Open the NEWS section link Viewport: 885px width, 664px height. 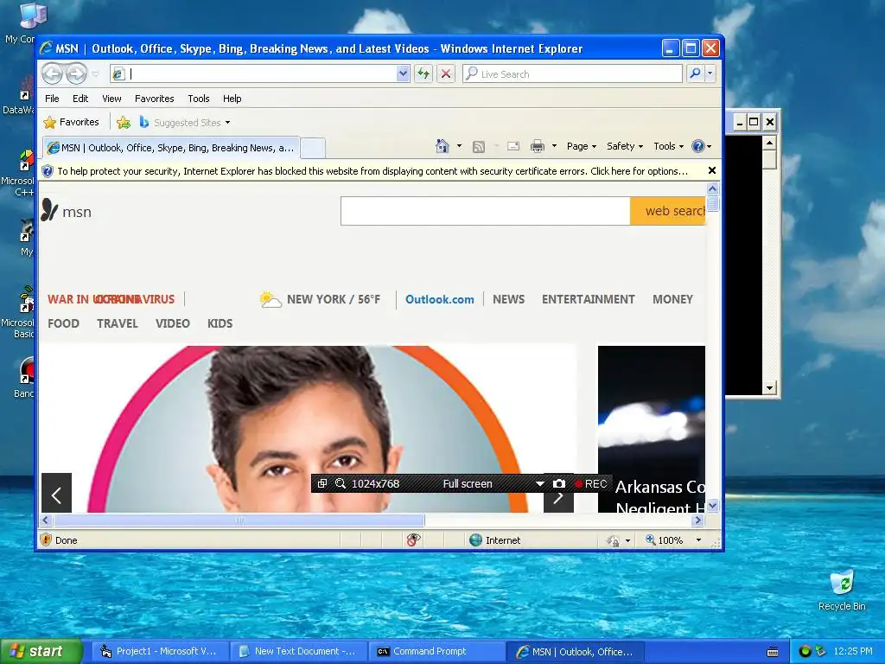(508, 299)
